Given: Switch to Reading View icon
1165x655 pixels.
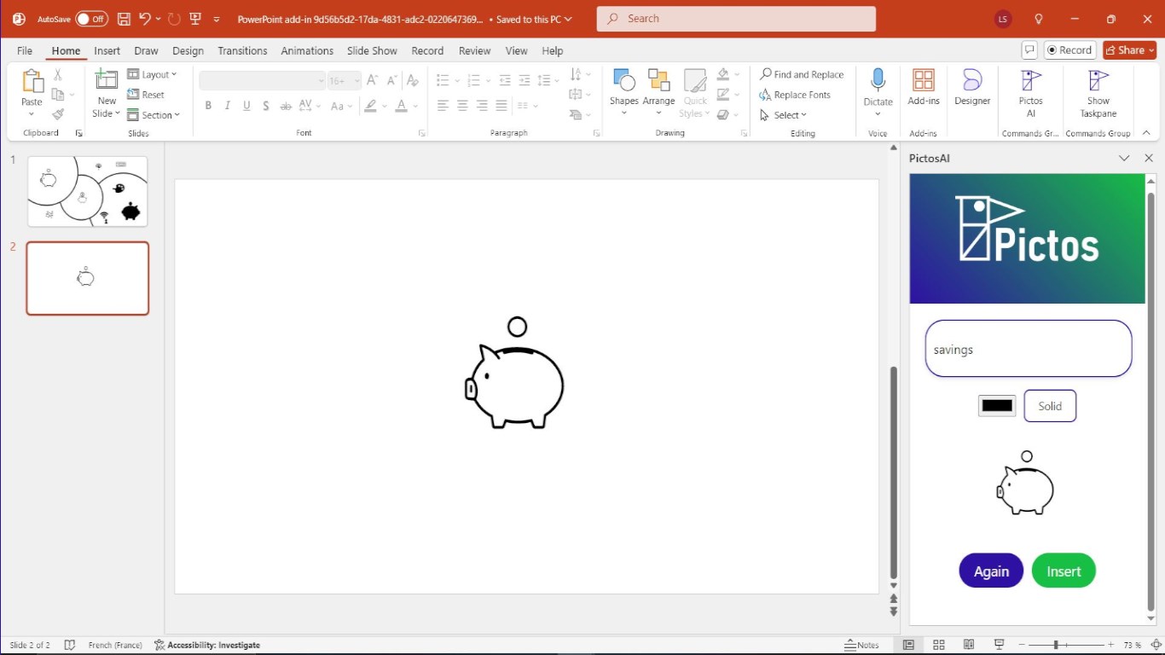Looking at the screenshot, I should [969, 645].
